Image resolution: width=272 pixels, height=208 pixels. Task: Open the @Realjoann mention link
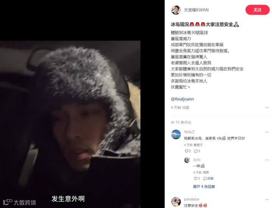tap(182, 99)
